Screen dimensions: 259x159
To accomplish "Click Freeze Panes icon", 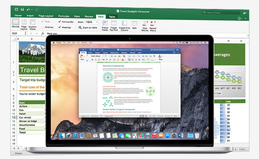I will (105, 23).
